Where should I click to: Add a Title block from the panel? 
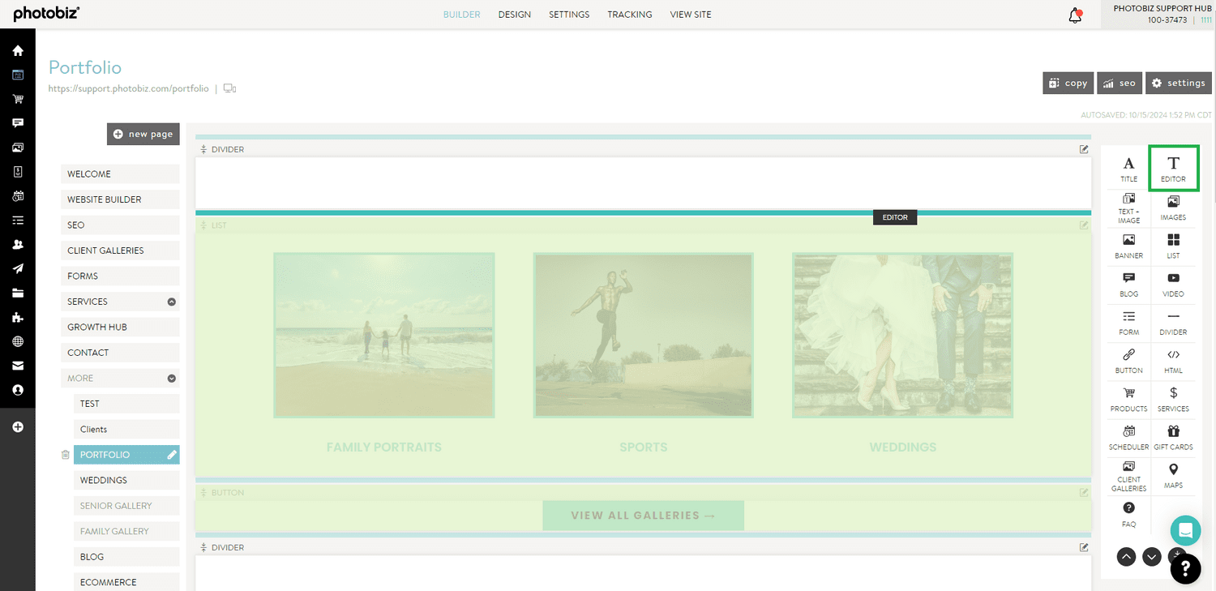pyautogui.click(x=1128, y=169)
